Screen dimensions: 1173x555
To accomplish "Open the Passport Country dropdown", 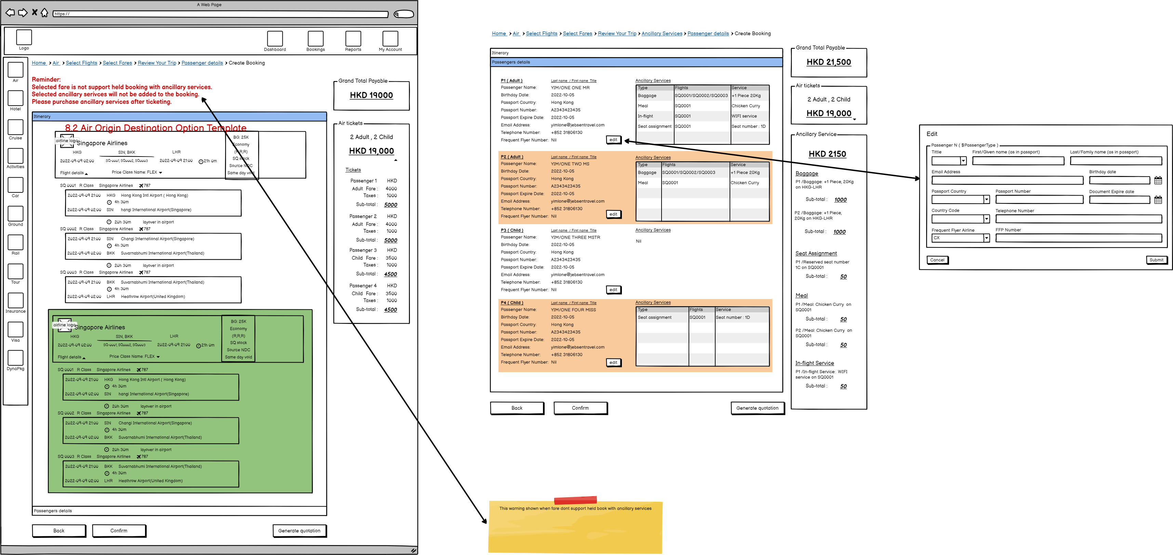I will [986, 200].
